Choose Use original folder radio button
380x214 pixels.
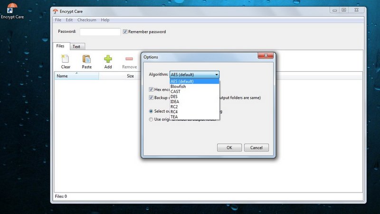click(x=151, y=119)
